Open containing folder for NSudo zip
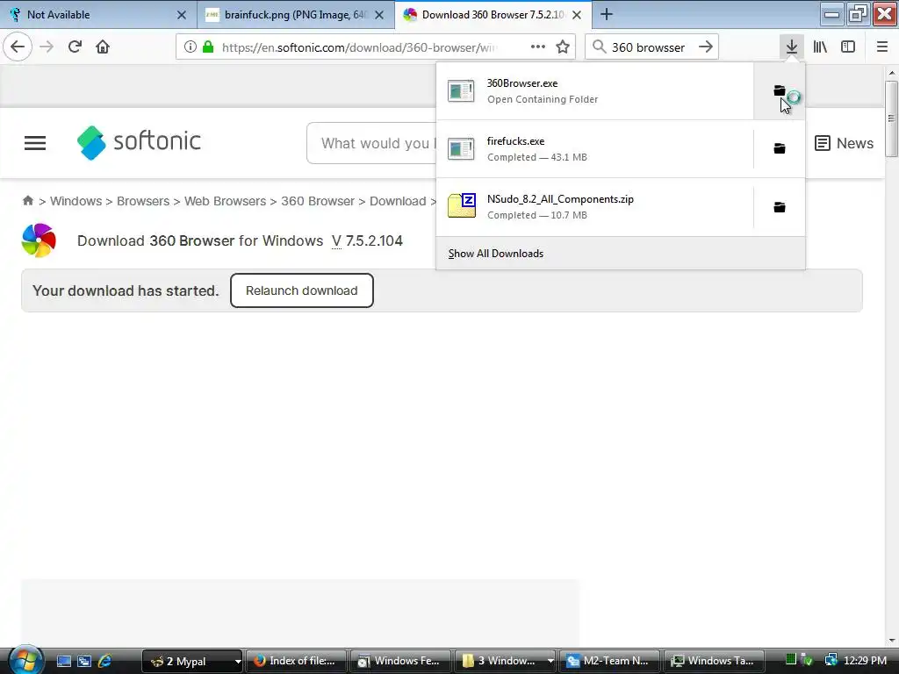This screenshot has width=899, height=674. [780, 207]
